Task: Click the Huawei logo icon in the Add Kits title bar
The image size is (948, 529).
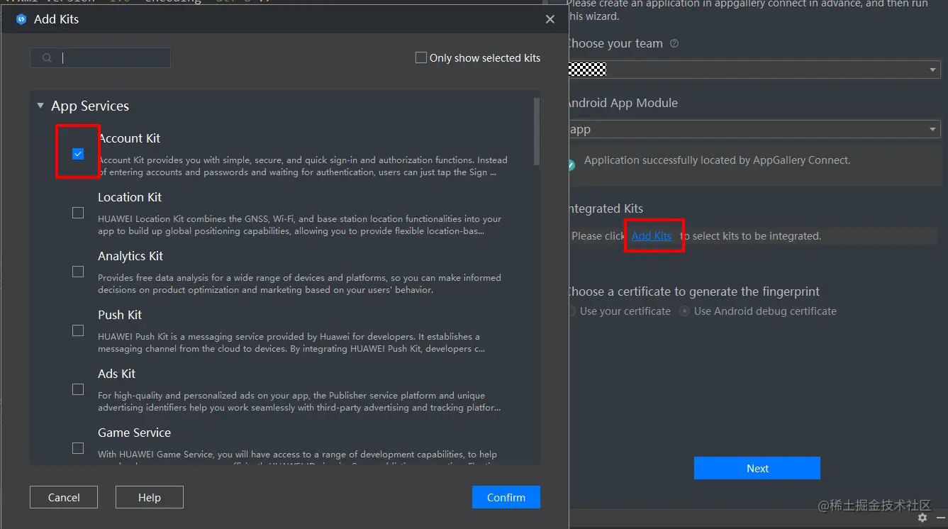Action: pyautogui.click(x=21, y=19)
